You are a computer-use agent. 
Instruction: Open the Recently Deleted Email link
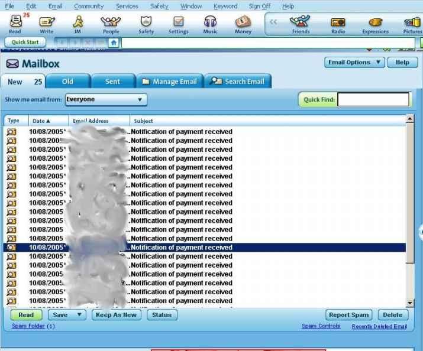pos(379,326)
